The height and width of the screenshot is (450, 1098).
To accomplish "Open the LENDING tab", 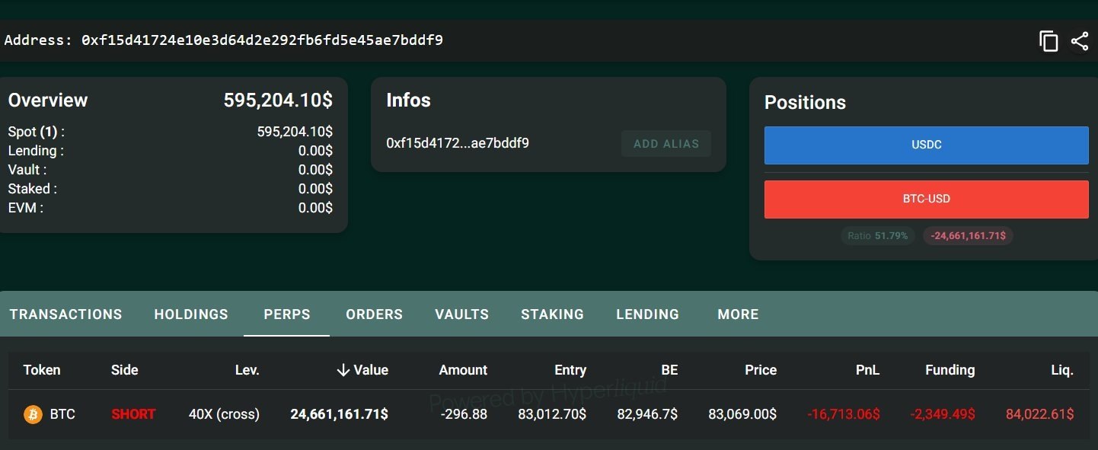I will pos(647,314).
